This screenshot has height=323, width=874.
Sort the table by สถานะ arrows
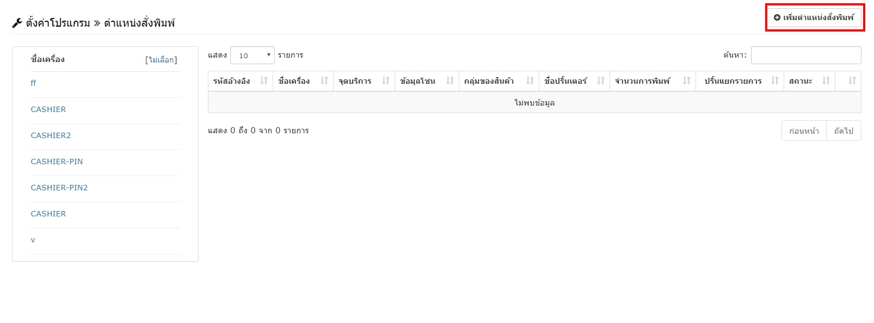pyautogui.click(x=826, y=81)
